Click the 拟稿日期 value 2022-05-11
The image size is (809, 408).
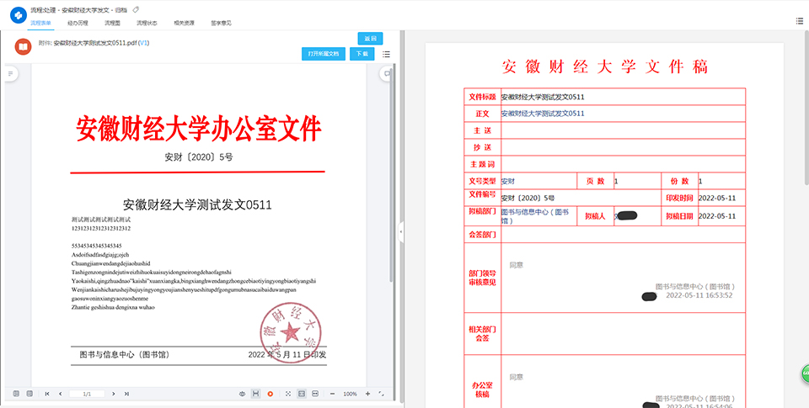(x=717, y=216)
